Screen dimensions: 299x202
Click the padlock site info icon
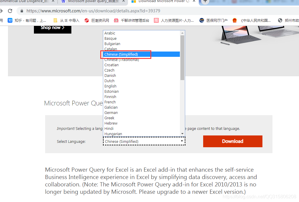click(22, 11)
